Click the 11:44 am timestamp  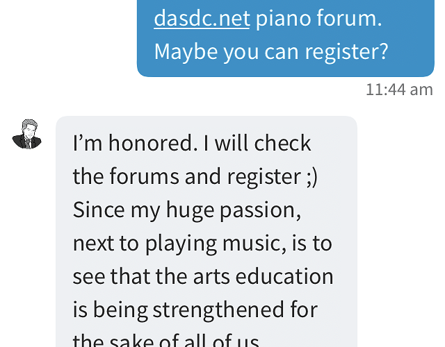[x=399, y=90]
